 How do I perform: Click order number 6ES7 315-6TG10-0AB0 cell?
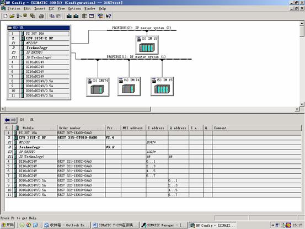[81, 137]
